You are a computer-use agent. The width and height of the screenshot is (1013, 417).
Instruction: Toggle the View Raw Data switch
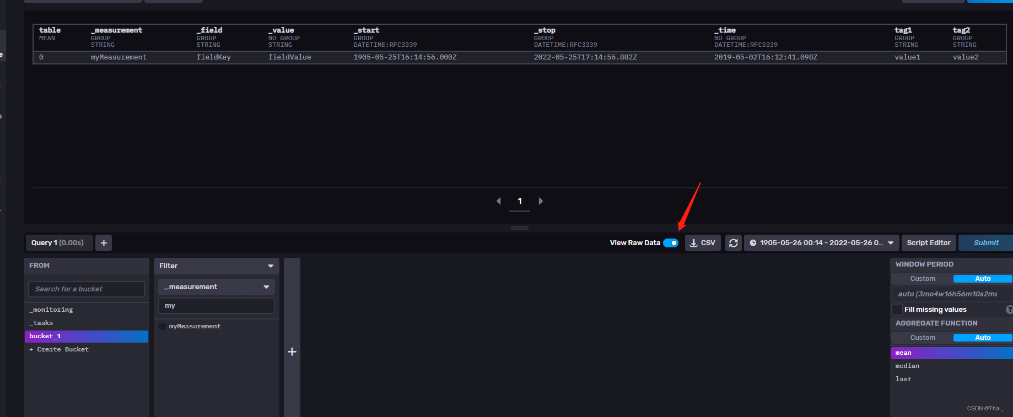[x=670, y=243]
